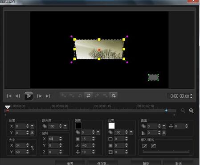Click the fit/reset motion toolbar icon
This screenshot has width=200, height=165.
point(114,95)
